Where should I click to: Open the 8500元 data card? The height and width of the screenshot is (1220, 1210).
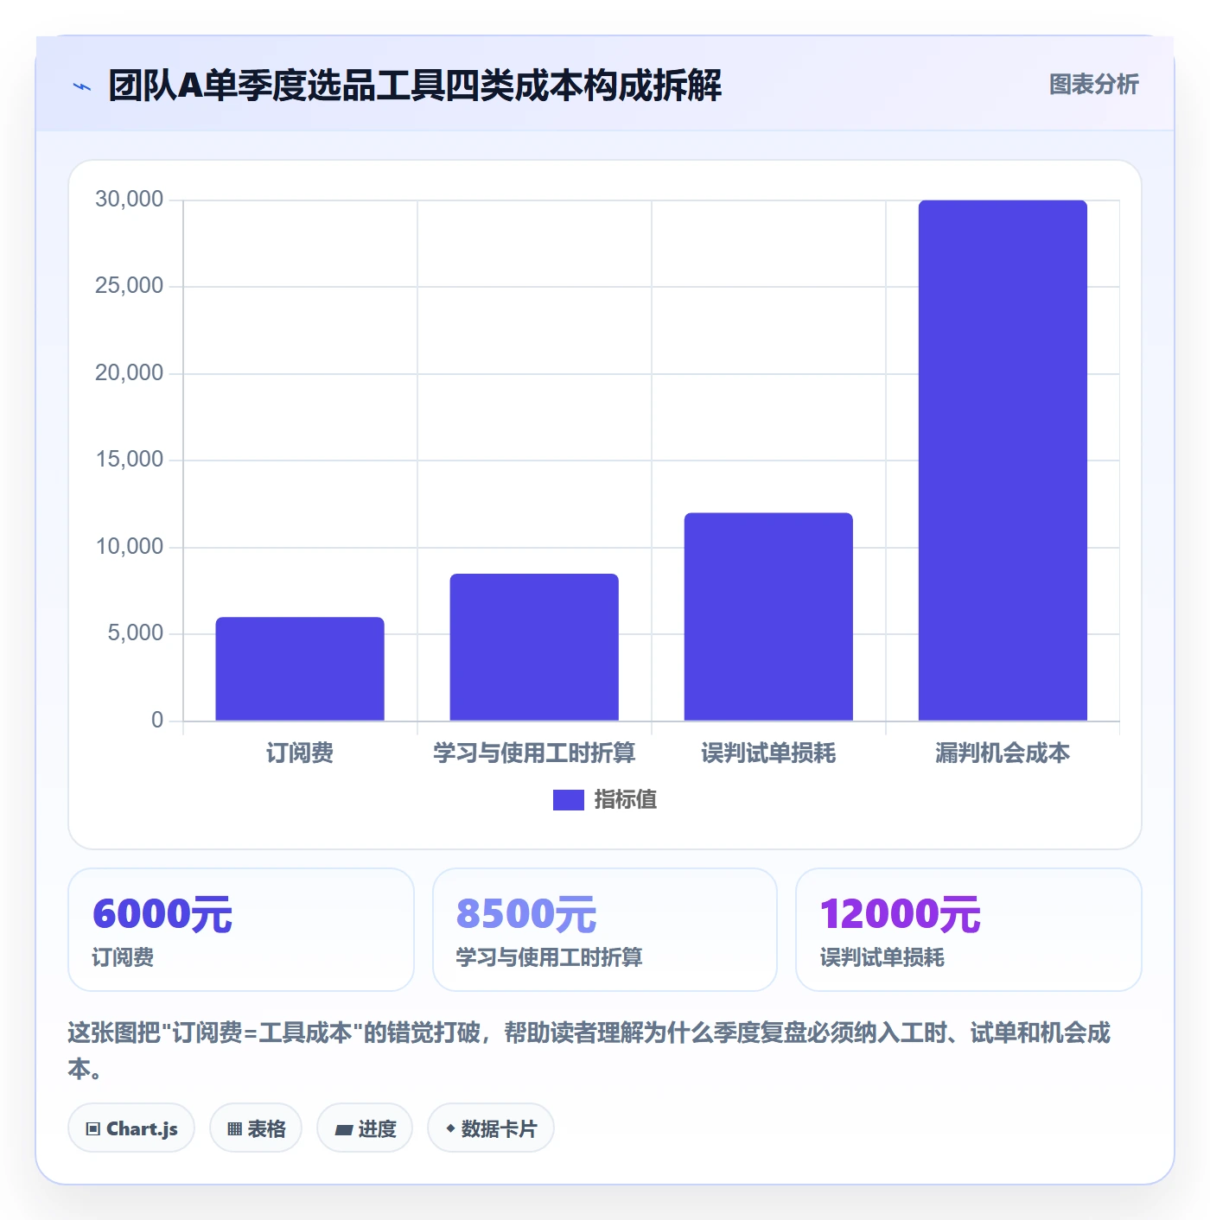coord(605,930)
